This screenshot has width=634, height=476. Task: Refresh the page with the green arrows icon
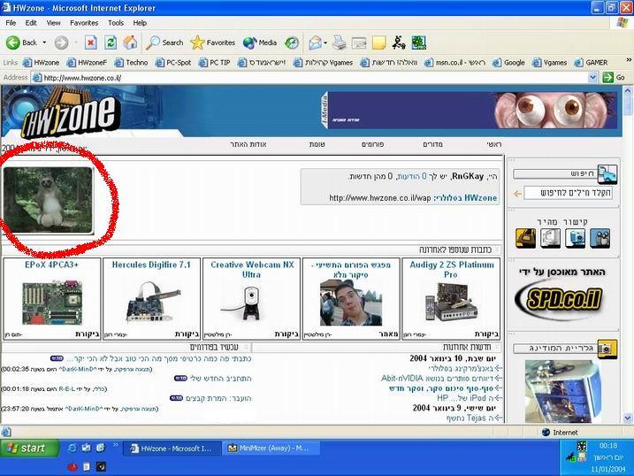pos(111,42)
